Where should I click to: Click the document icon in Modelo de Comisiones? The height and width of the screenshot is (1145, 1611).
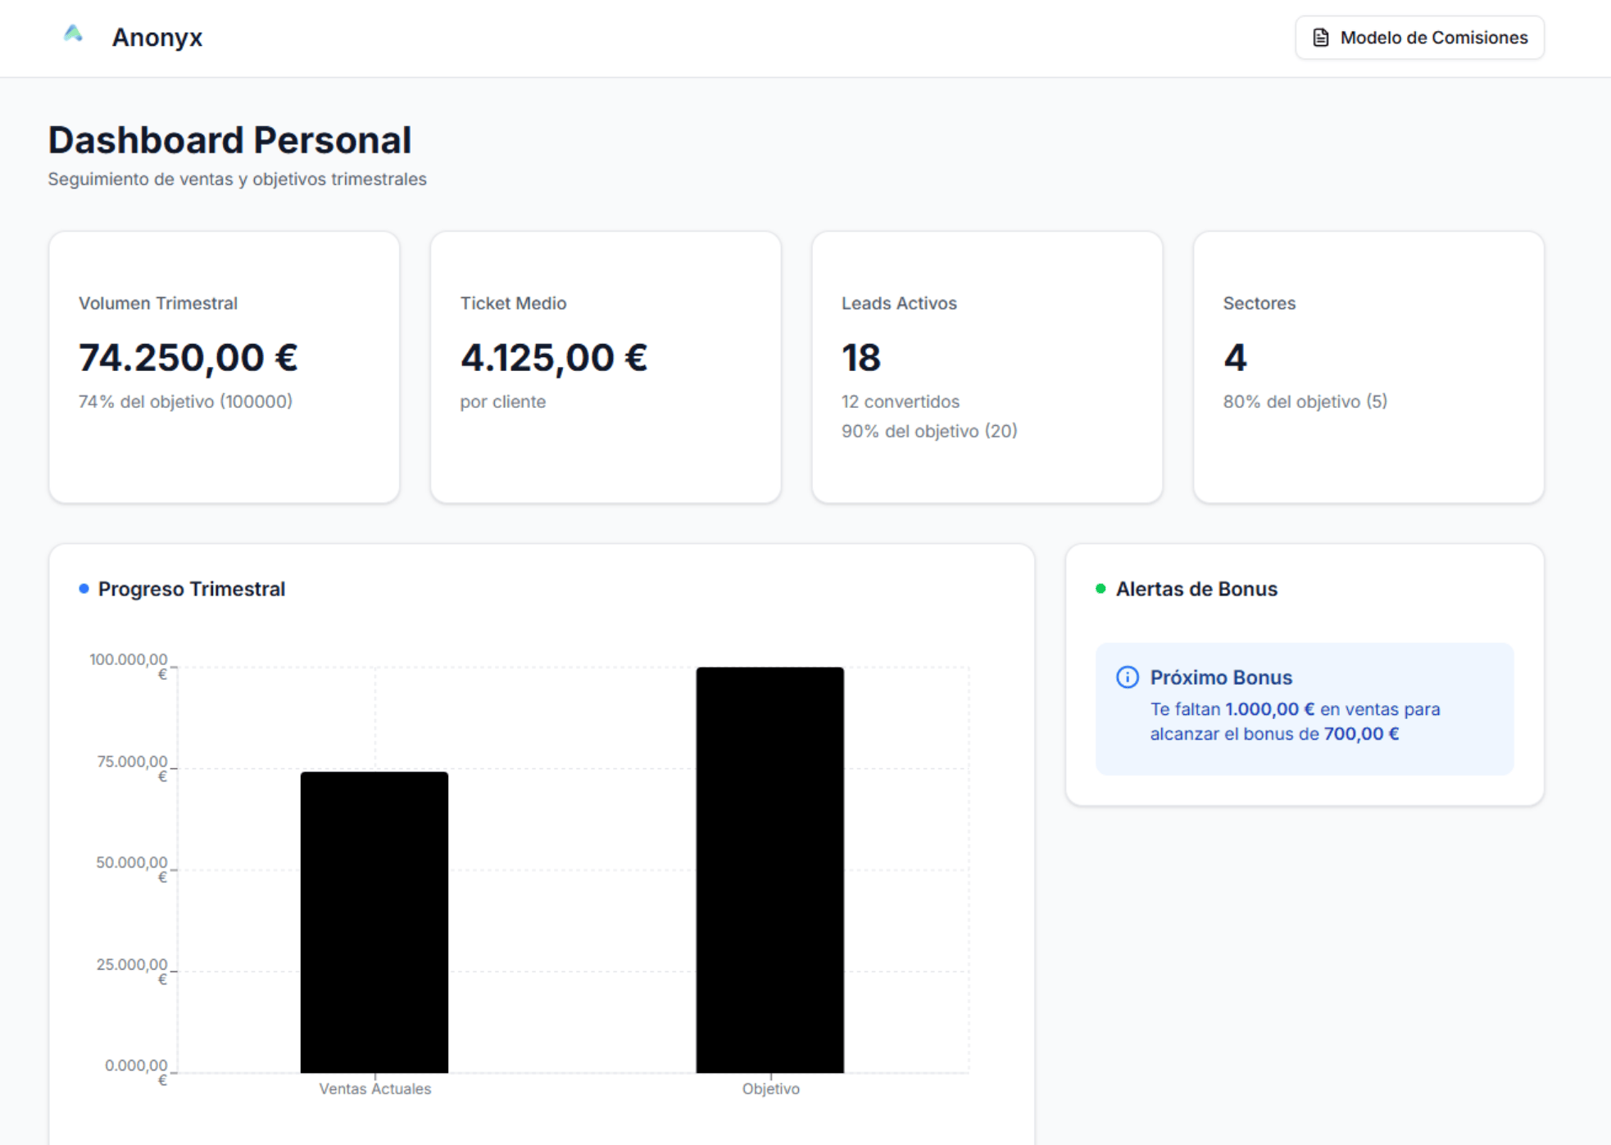coord(1320,38)
